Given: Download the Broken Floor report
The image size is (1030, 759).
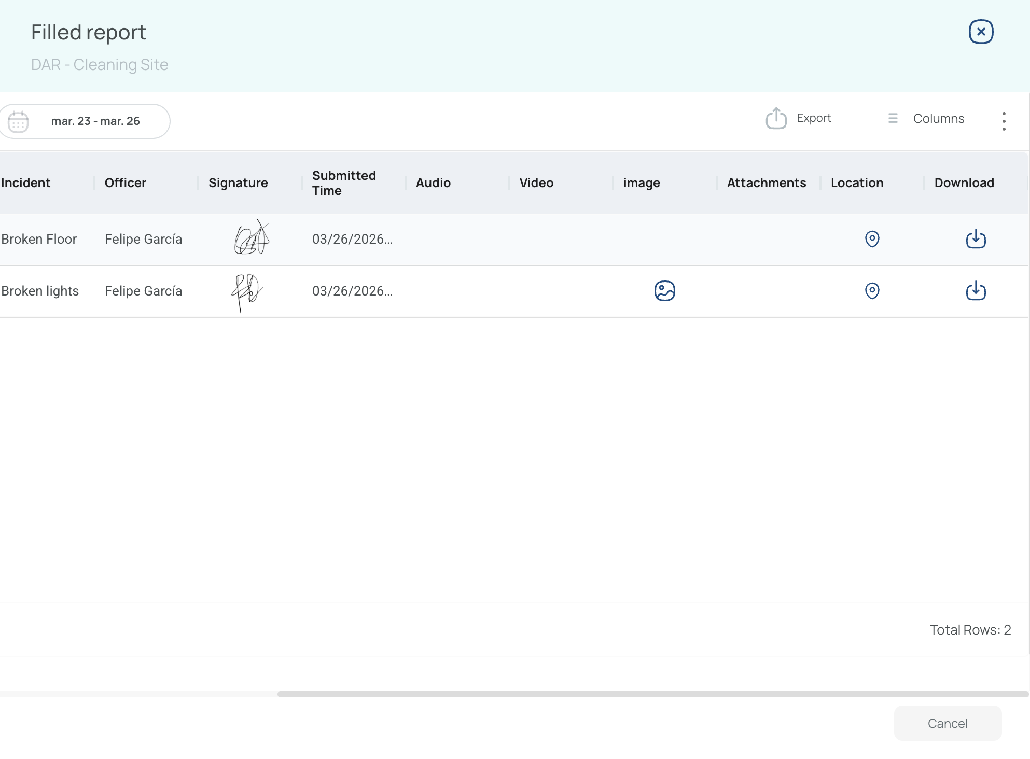Looking at the screenshot, I should [976, 238].
